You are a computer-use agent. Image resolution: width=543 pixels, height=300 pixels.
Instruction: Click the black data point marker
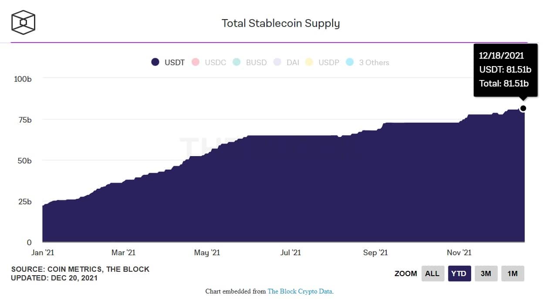[523, 108]
